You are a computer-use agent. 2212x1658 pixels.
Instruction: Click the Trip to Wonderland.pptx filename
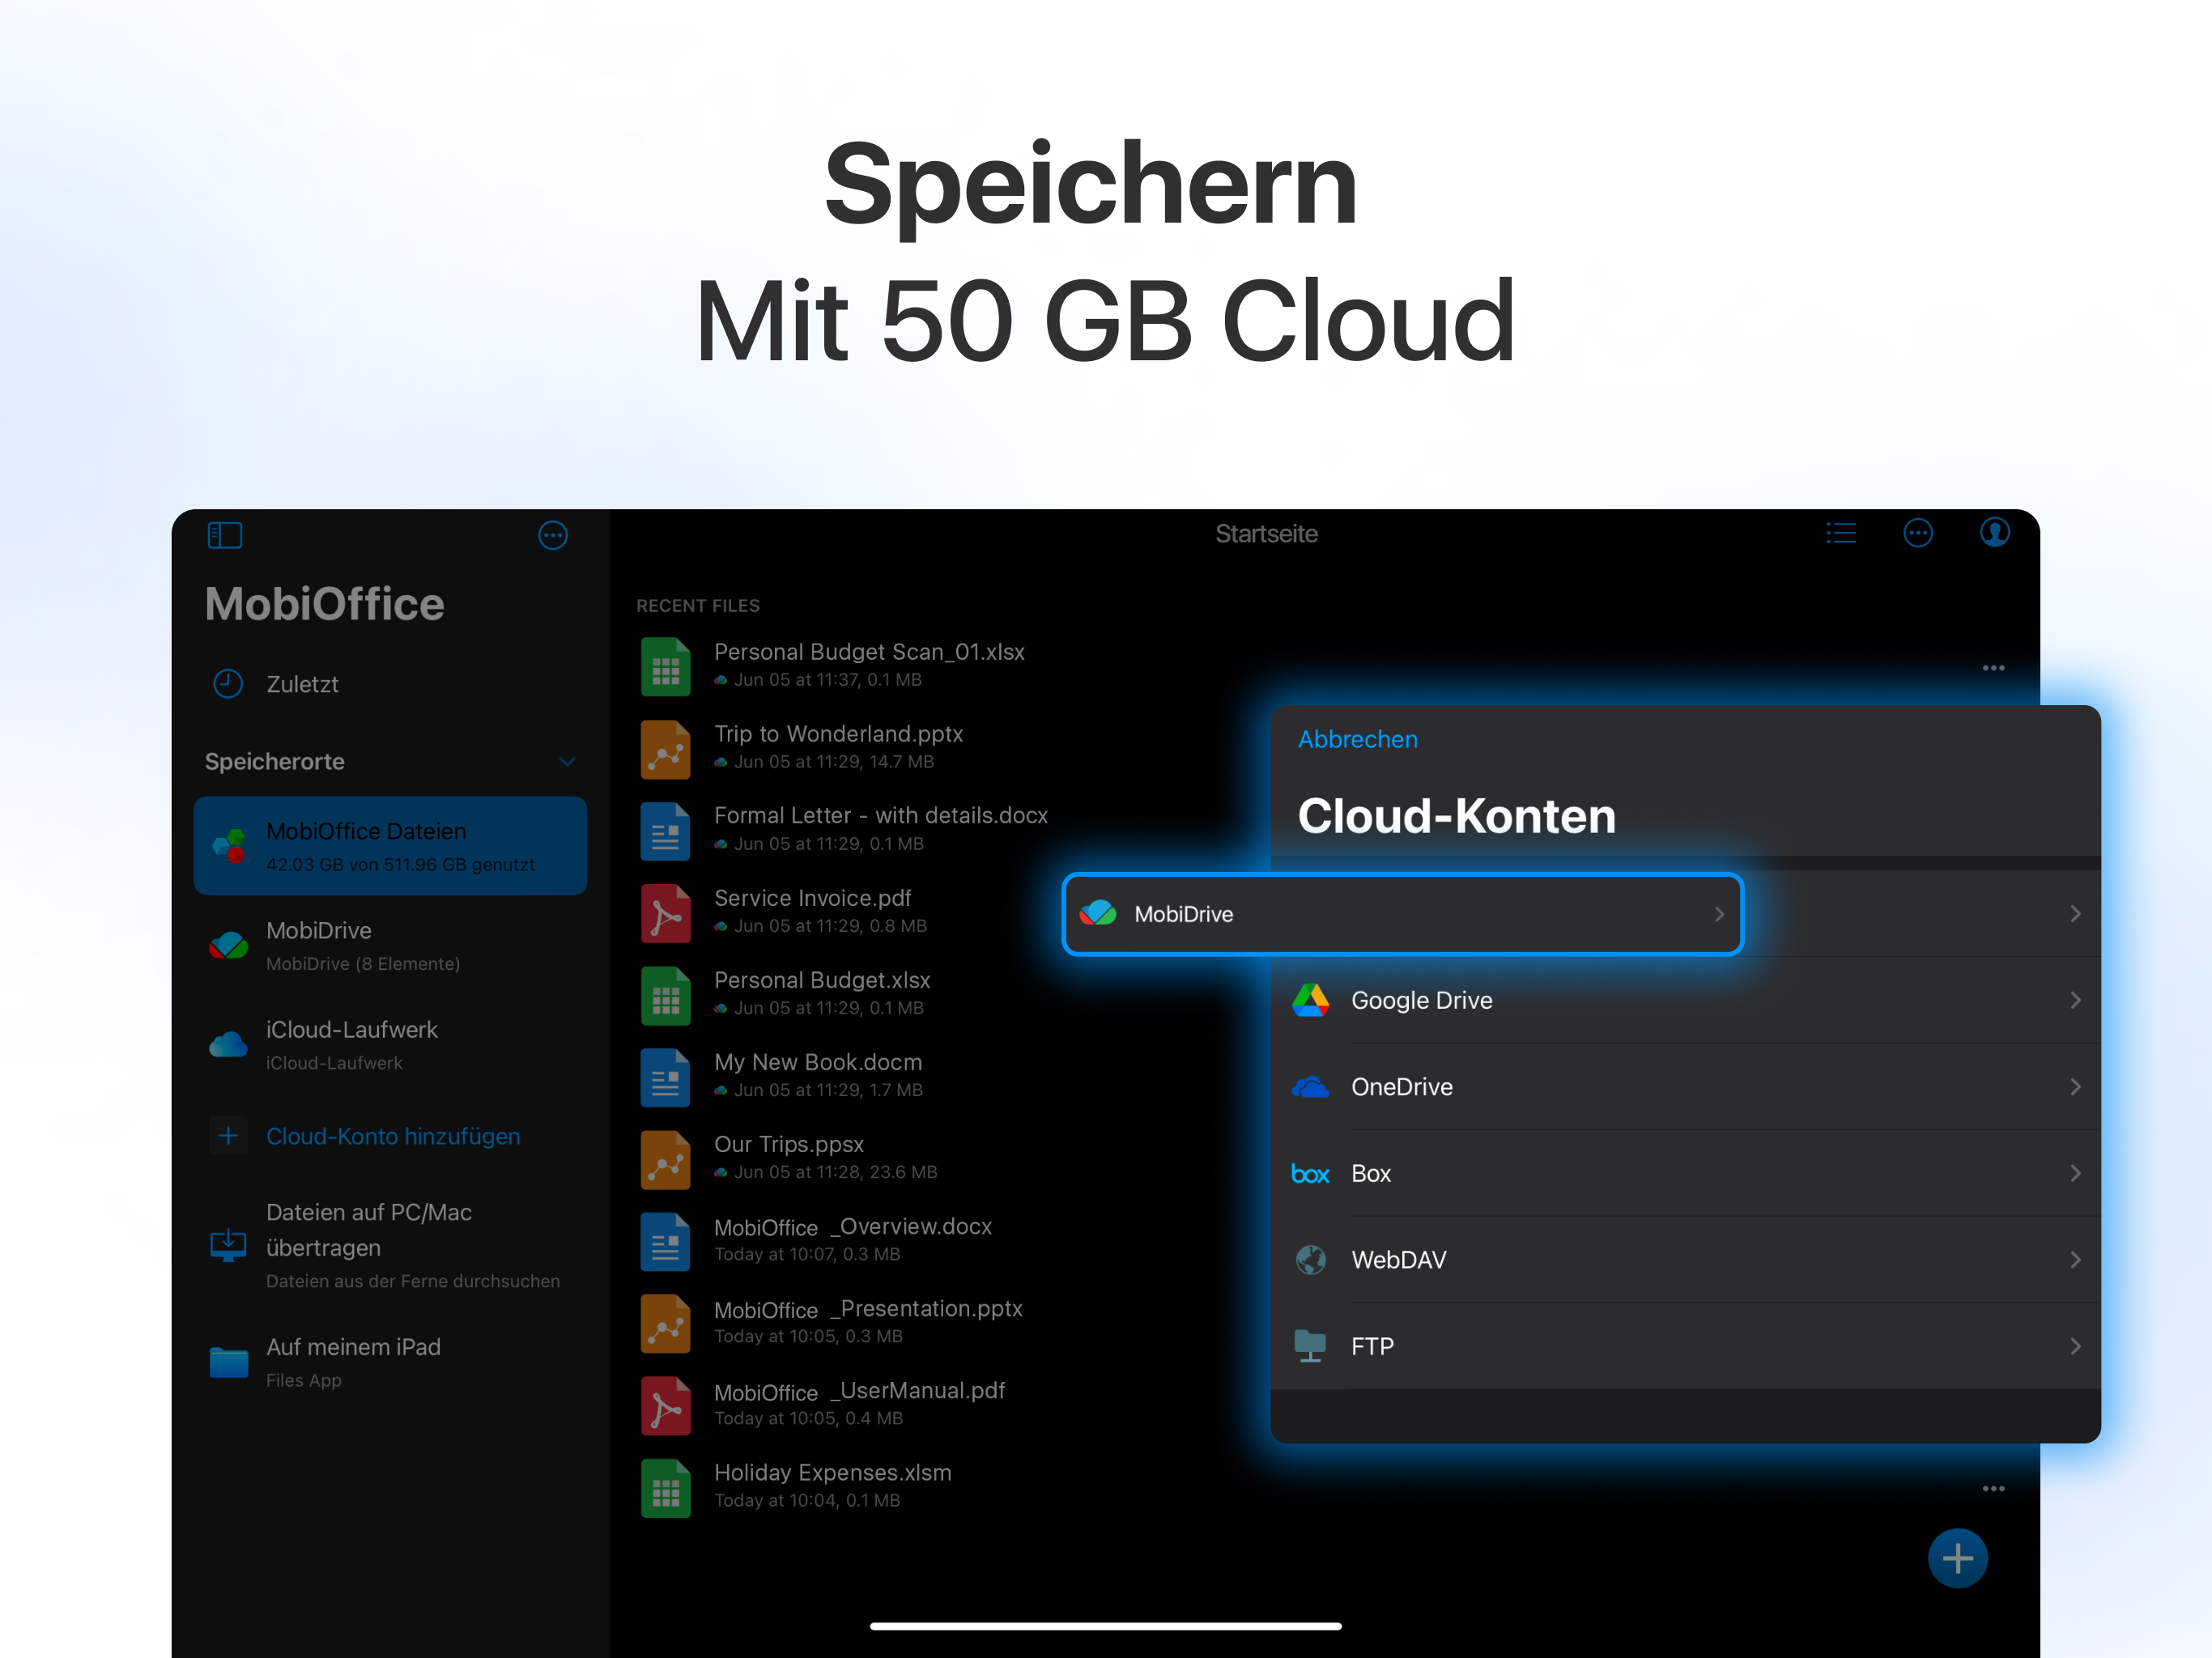(838, 734)
